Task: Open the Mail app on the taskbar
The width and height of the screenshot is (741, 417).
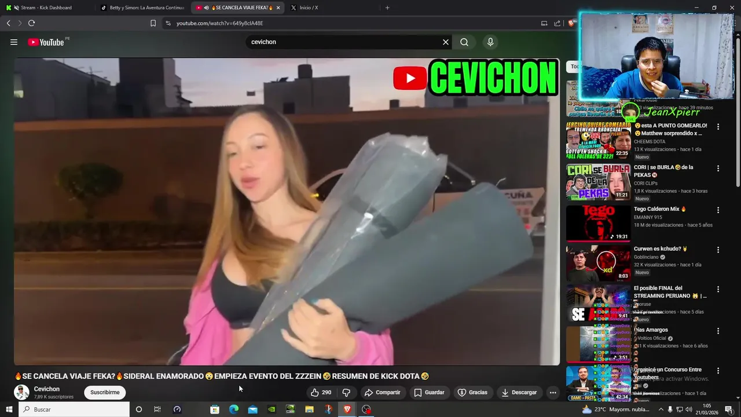Action: (253, 409)
